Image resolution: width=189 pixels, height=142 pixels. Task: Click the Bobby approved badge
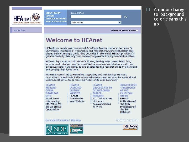coord(130,127)
